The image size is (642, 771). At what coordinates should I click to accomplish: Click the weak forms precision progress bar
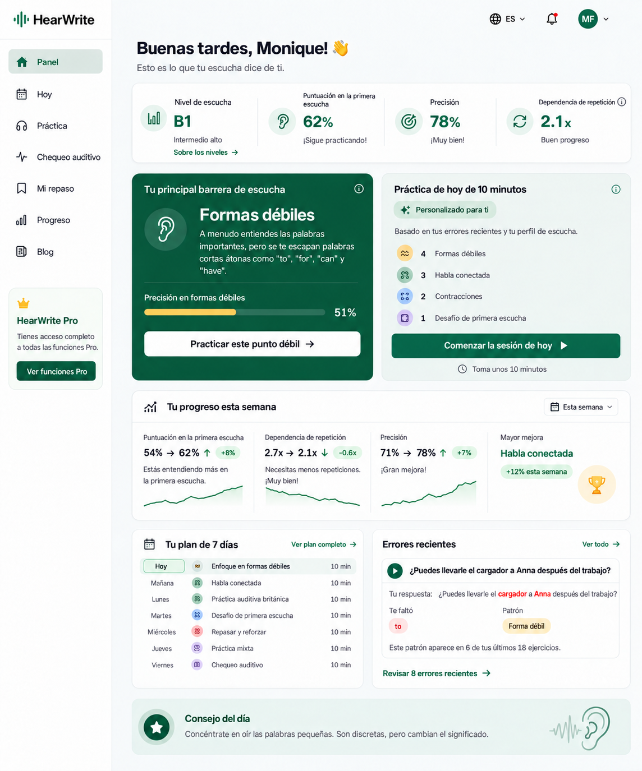235,312
